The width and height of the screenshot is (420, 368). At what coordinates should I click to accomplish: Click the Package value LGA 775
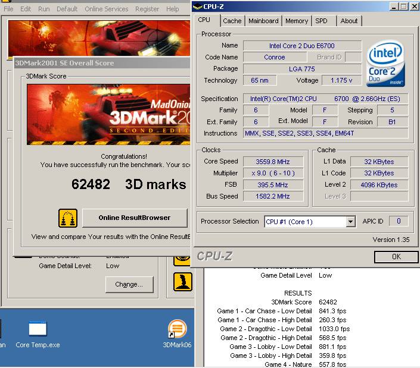pyautogui.click(x=302, y=69)
